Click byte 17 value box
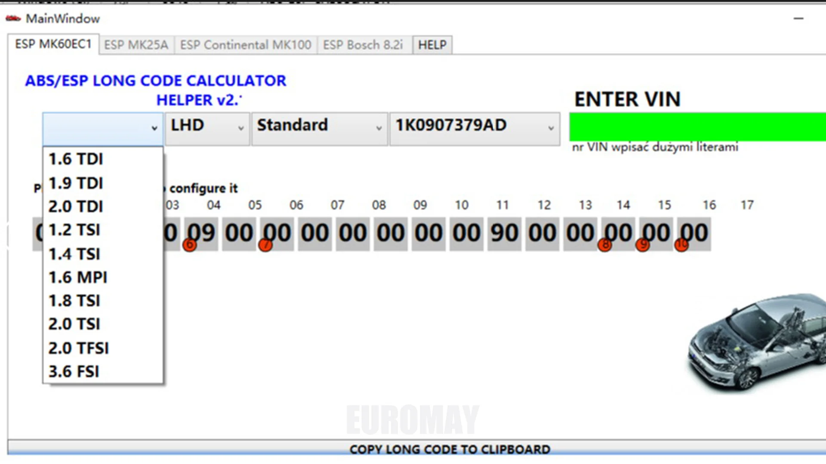 (x=694, y=234)
